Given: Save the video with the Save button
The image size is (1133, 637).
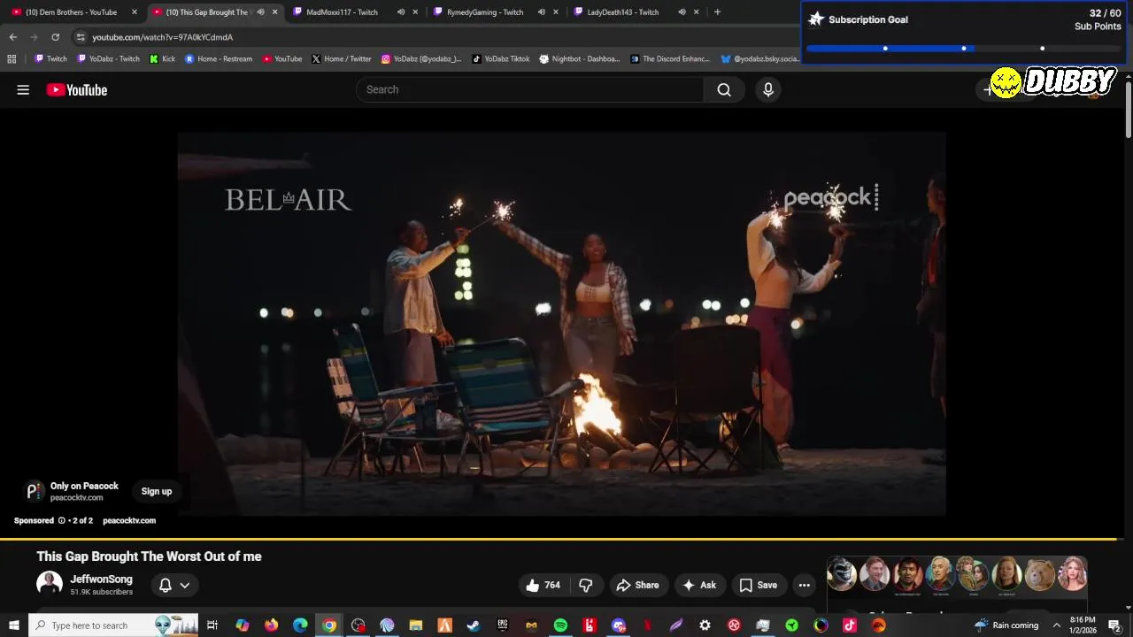Looking at the screenshot, I should (x=759, y=585).
